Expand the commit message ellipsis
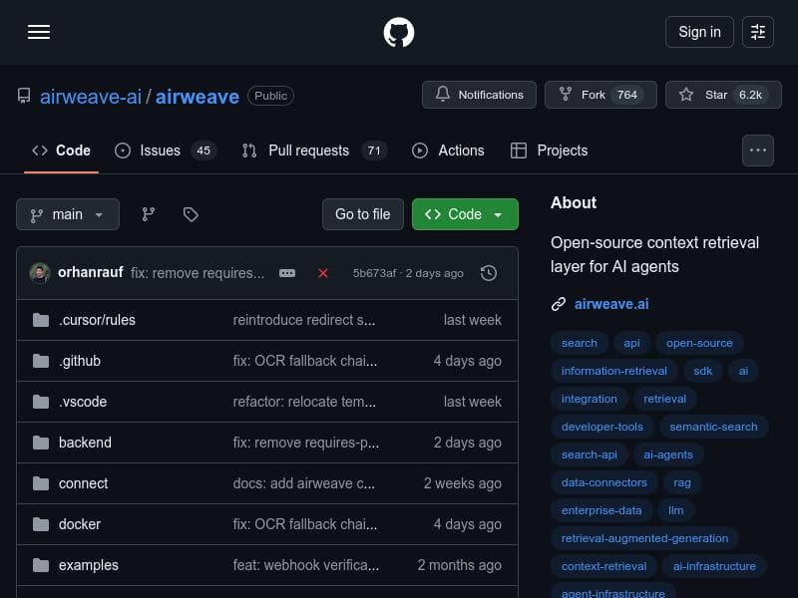798x598 pixels. coord(287,273)
